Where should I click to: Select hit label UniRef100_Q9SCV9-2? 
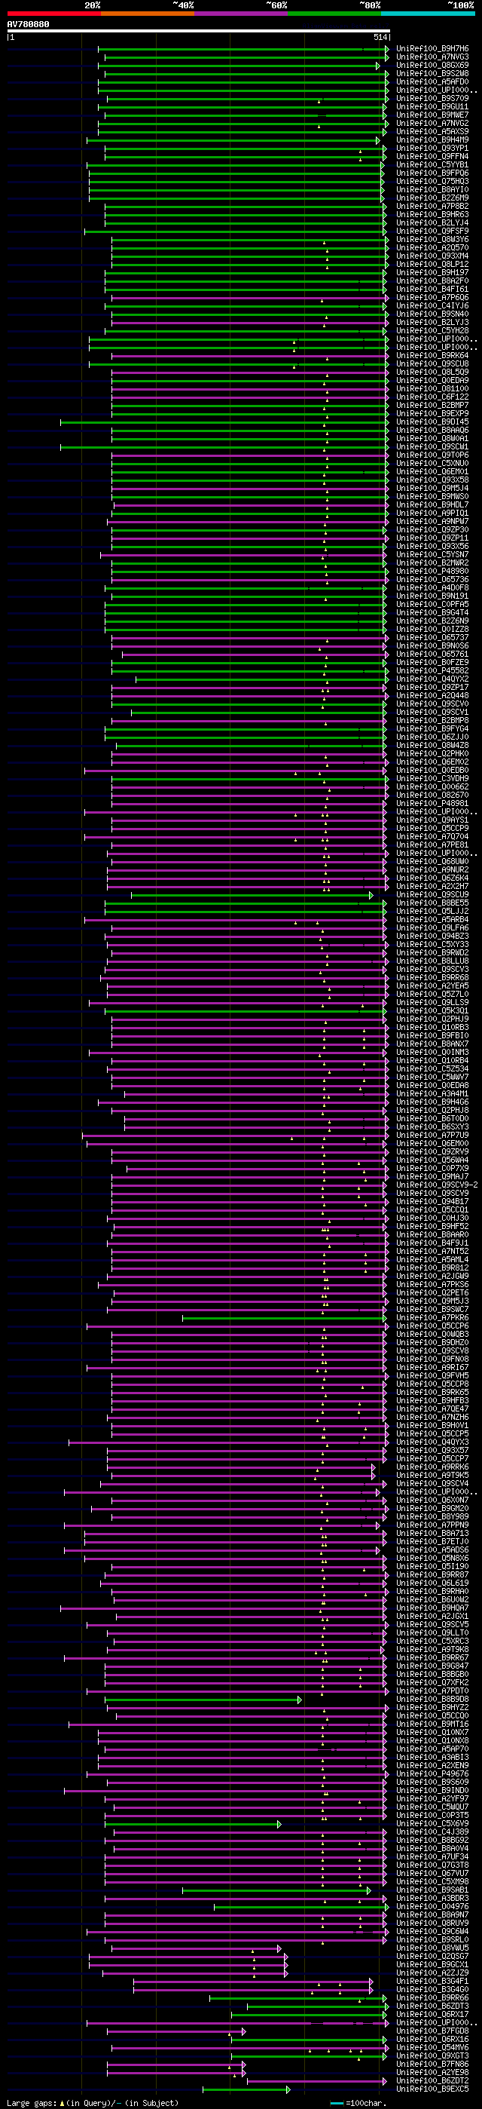[437, 1185]
